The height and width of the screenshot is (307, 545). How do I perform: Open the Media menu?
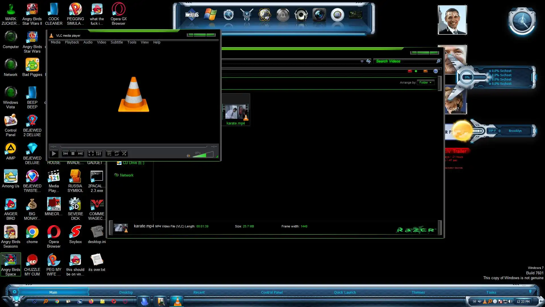coord(55,42)
